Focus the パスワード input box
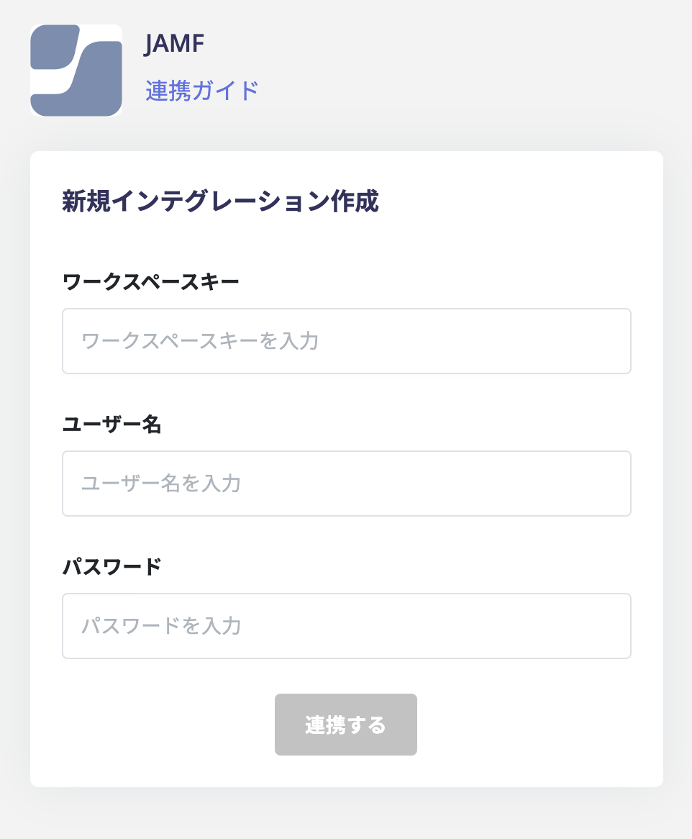This screenshot has height=839, width=692. pos(347,625)
